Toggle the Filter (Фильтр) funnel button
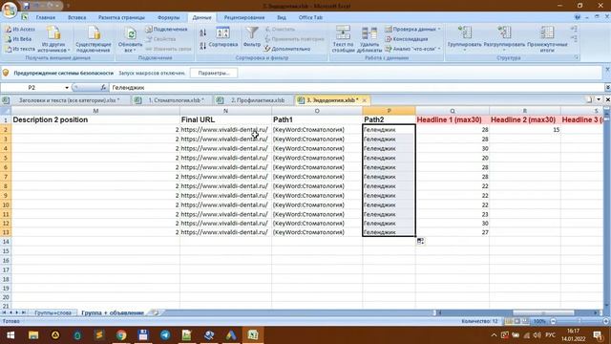Viewport: 611px width, 344px height. click(252, 37)
